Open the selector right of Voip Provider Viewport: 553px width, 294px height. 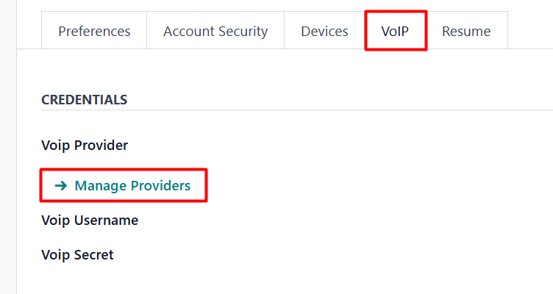[x=368, y=146]
